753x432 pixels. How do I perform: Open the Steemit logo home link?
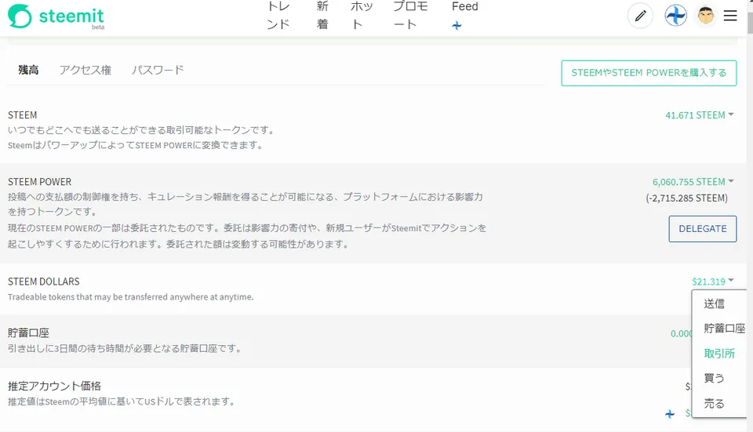(x=56, y=16)
